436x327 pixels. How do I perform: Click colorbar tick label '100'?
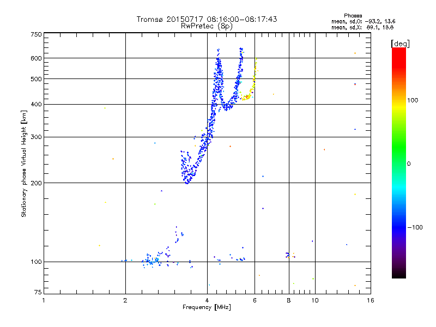tap(413, 100)
